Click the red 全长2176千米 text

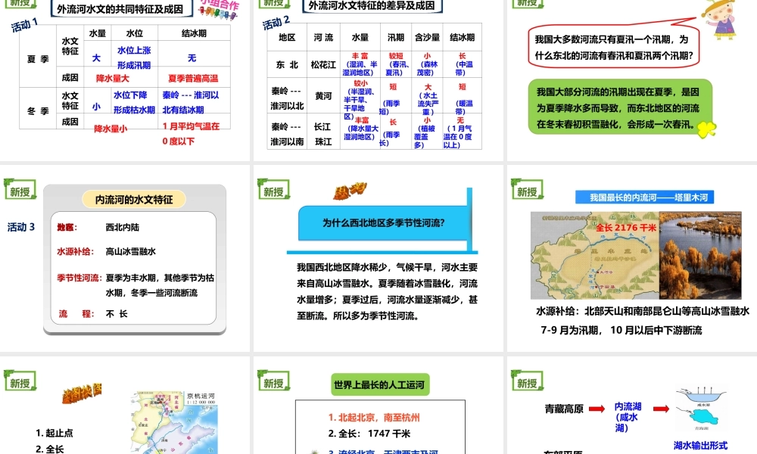pyautogui.click(x=626, y=227)
